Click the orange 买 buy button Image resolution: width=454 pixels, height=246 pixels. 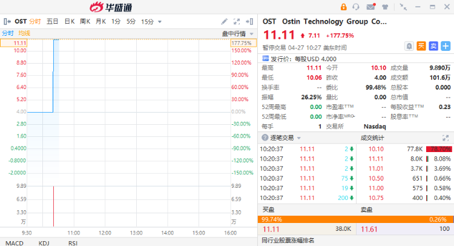pyautogui.click(x=422, y=46)
